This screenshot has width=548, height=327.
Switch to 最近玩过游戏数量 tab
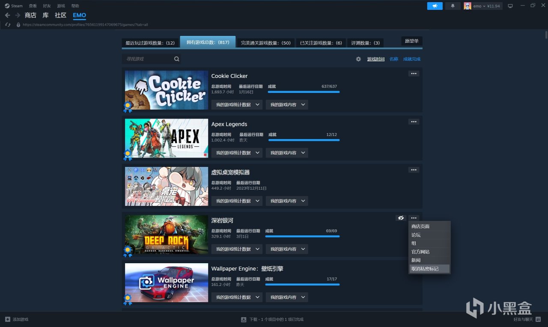[x=150, y=43]
